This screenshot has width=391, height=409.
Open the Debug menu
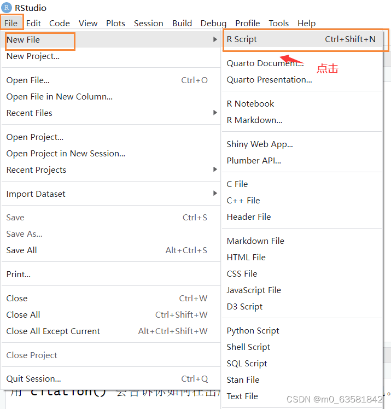point(213,23)
